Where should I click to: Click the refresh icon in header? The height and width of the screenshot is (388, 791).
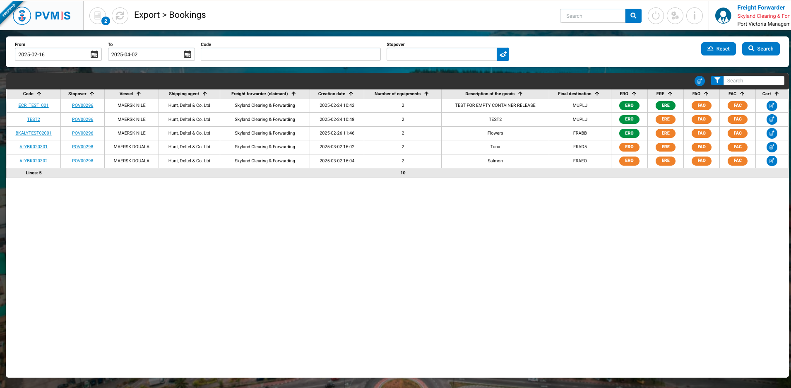point(120,16)
